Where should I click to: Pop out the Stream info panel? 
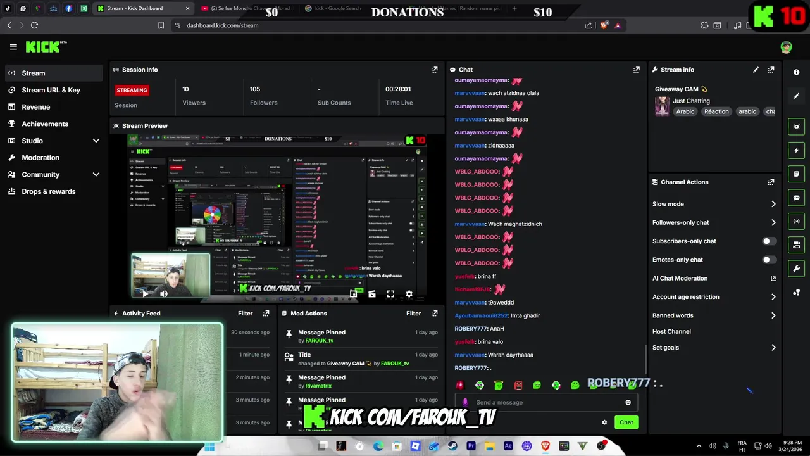(x=771, y=70)
